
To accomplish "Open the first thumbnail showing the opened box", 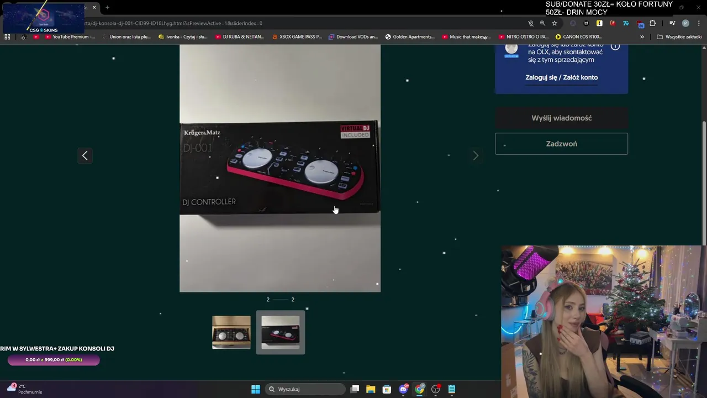I will click(x=231, y=332).
